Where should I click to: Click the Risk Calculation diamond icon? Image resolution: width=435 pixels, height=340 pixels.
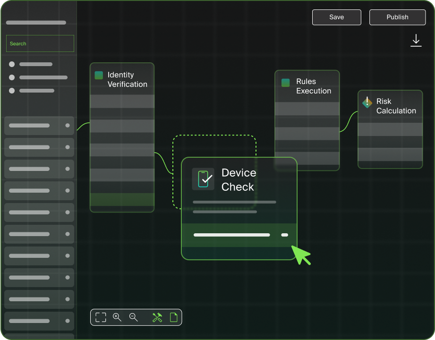coord(367,102)
